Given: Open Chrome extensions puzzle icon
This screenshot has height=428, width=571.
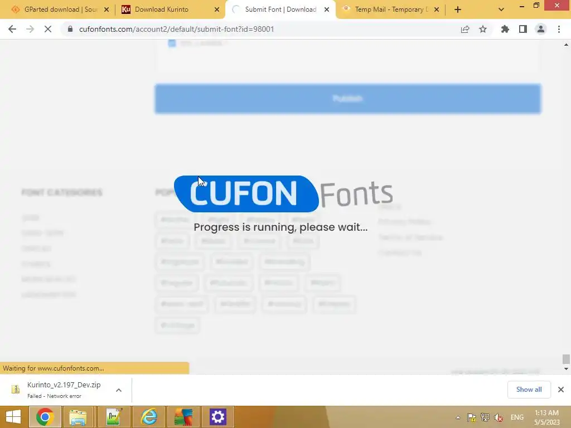Looking at the screenshot, I should (x=505, y=29).
